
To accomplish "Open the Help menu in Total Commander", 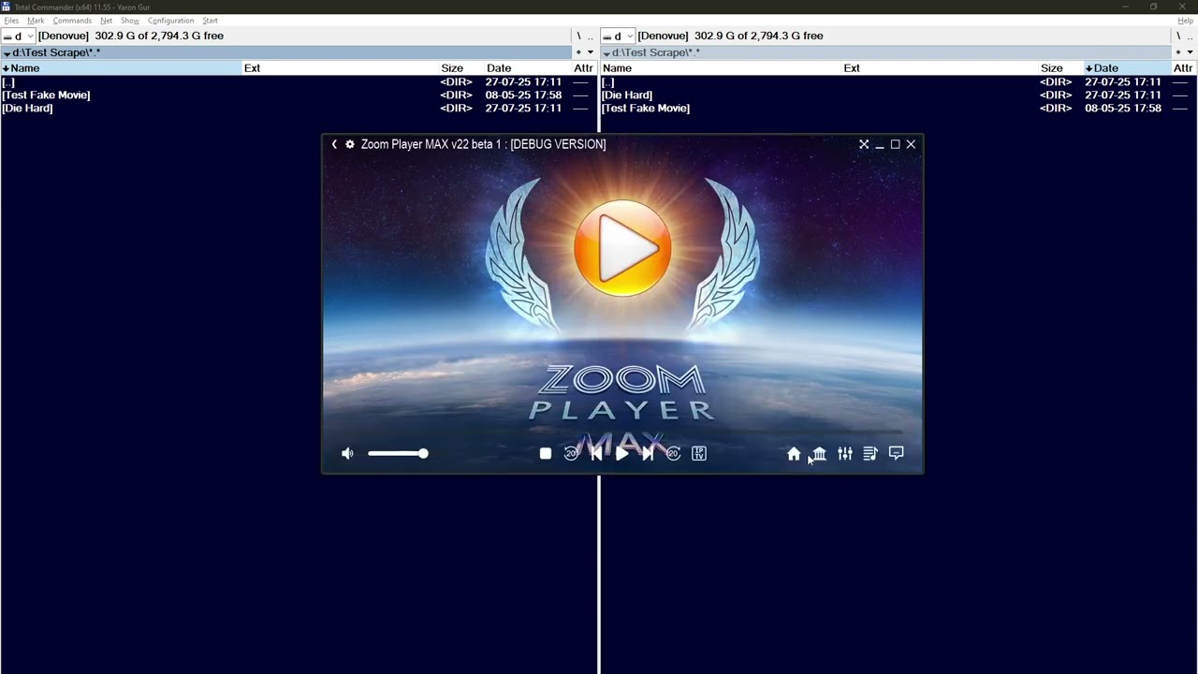I will [1185, 21].
